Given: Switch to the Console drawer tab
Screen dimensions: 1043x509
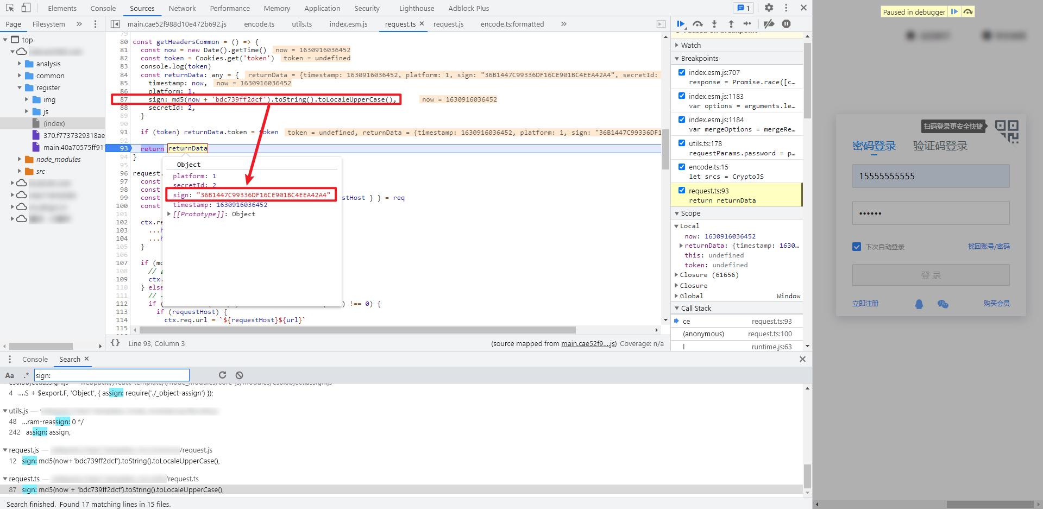Looking at the screenshot, I should tap(35, 359).
